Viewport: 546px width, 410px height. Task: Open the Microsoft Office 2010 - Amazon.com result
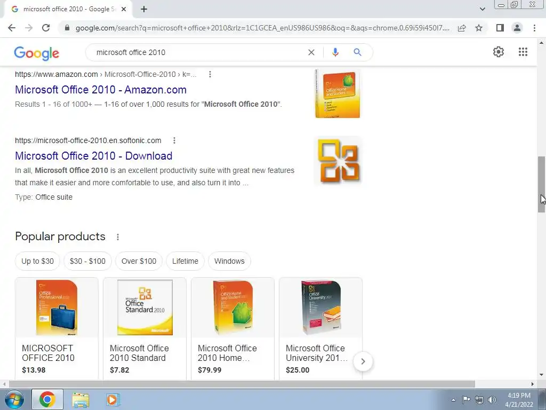(x=101, y=90)
